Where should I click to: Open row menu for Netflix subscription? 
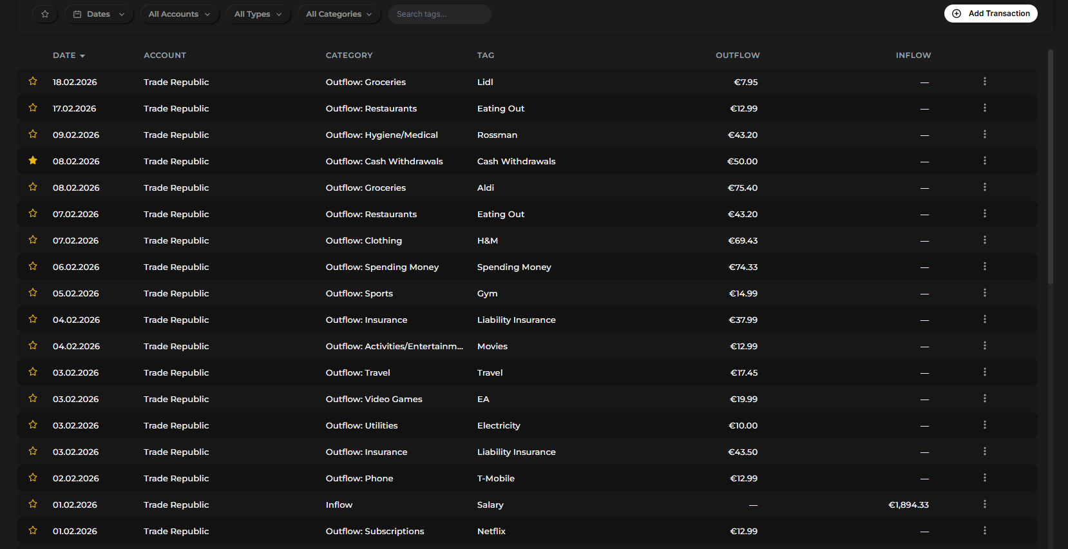click(984, 531)
